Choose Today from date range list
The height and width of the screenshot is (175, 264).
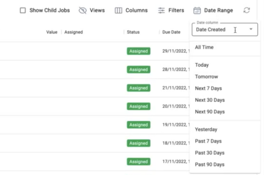202,65
